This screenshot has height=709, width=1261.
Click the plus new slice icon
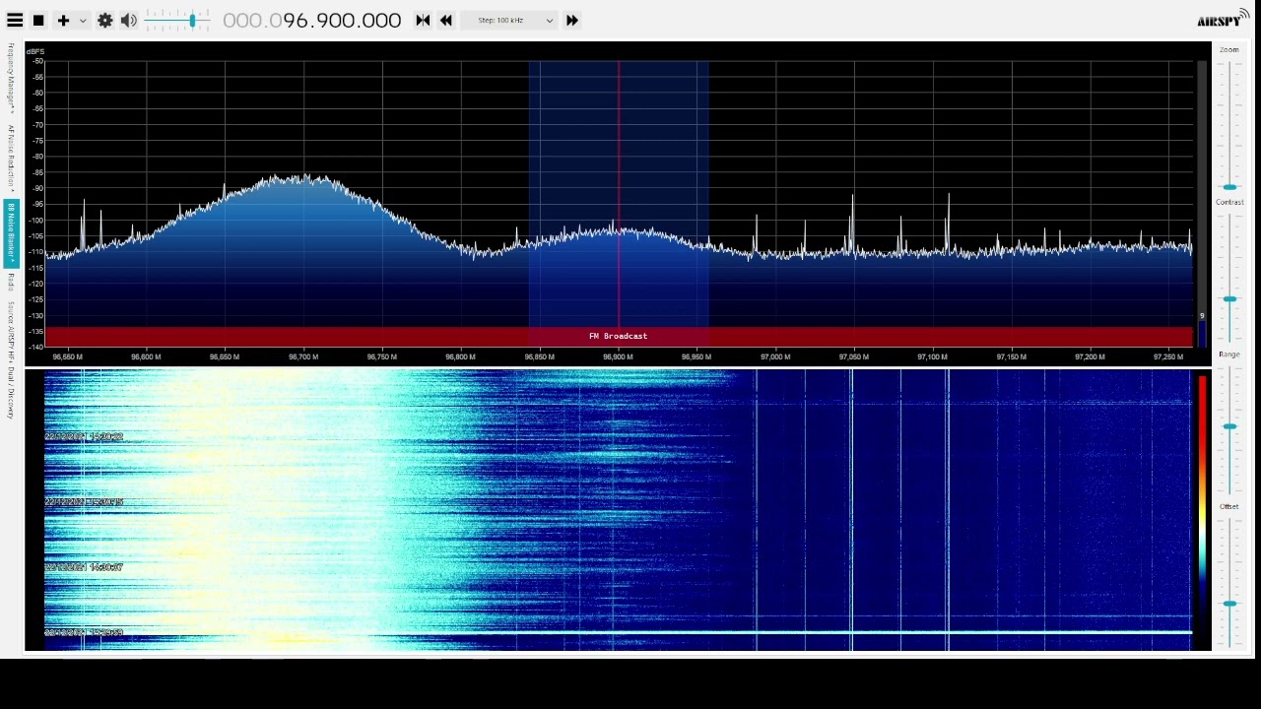pyautogui.click(x=63, y=20)
